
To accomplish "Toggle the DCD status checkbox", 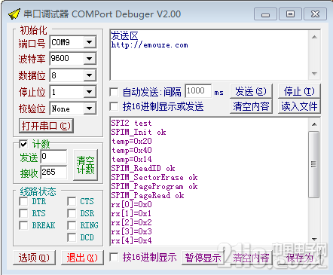I will point(72,237).
